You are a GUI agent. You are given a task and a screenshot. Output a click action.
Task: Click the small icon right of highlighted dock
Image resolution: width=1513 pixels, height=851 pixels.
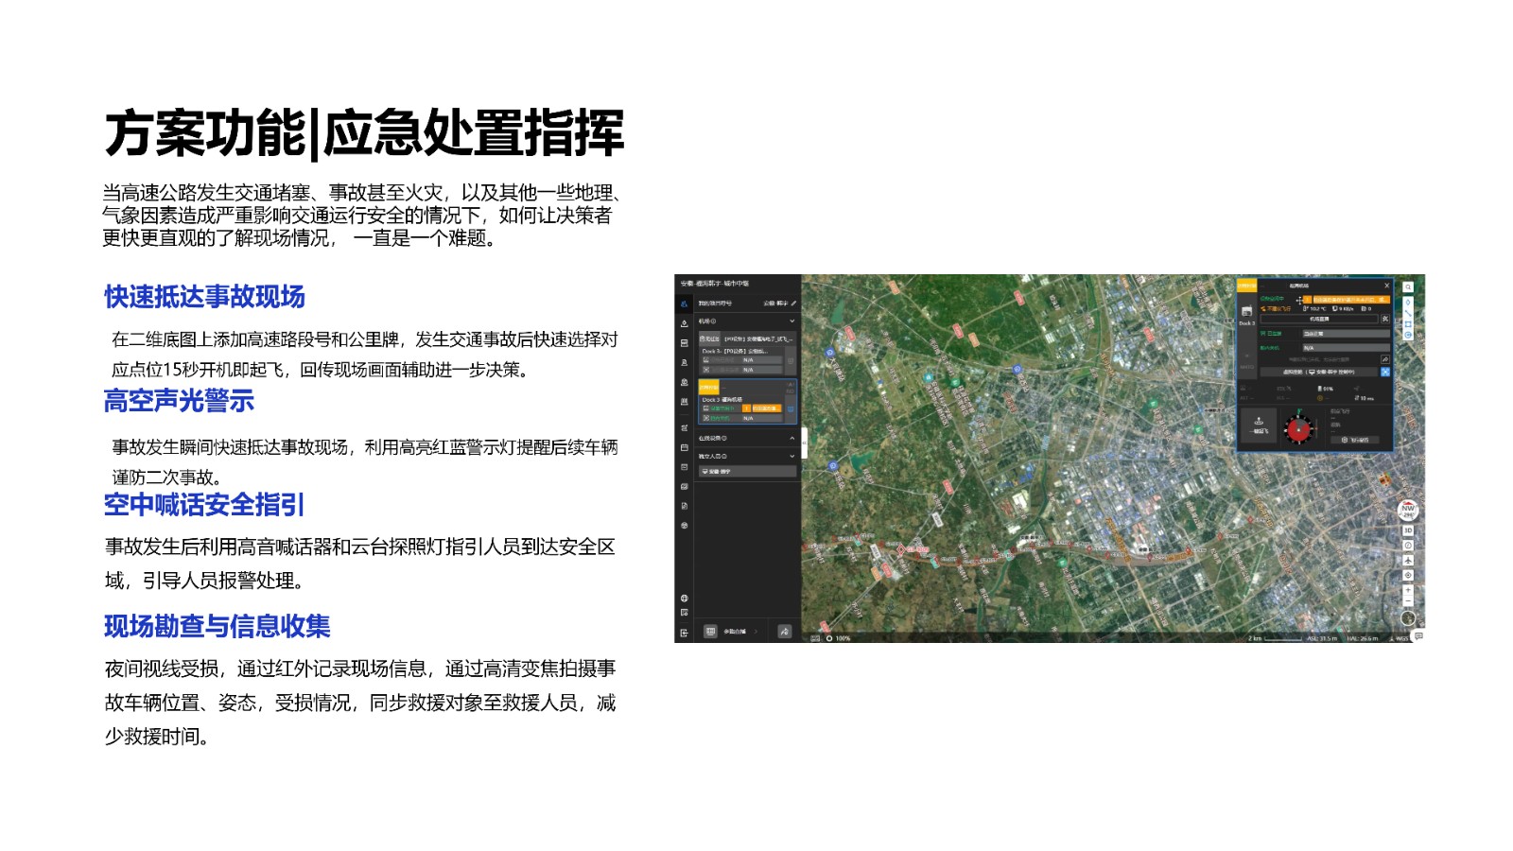[x=791, y=408]
